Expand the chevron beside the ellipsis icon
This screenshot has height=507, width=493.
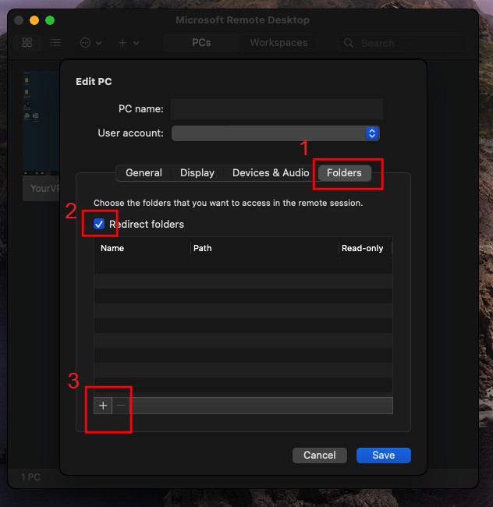(x=99, y=43)
